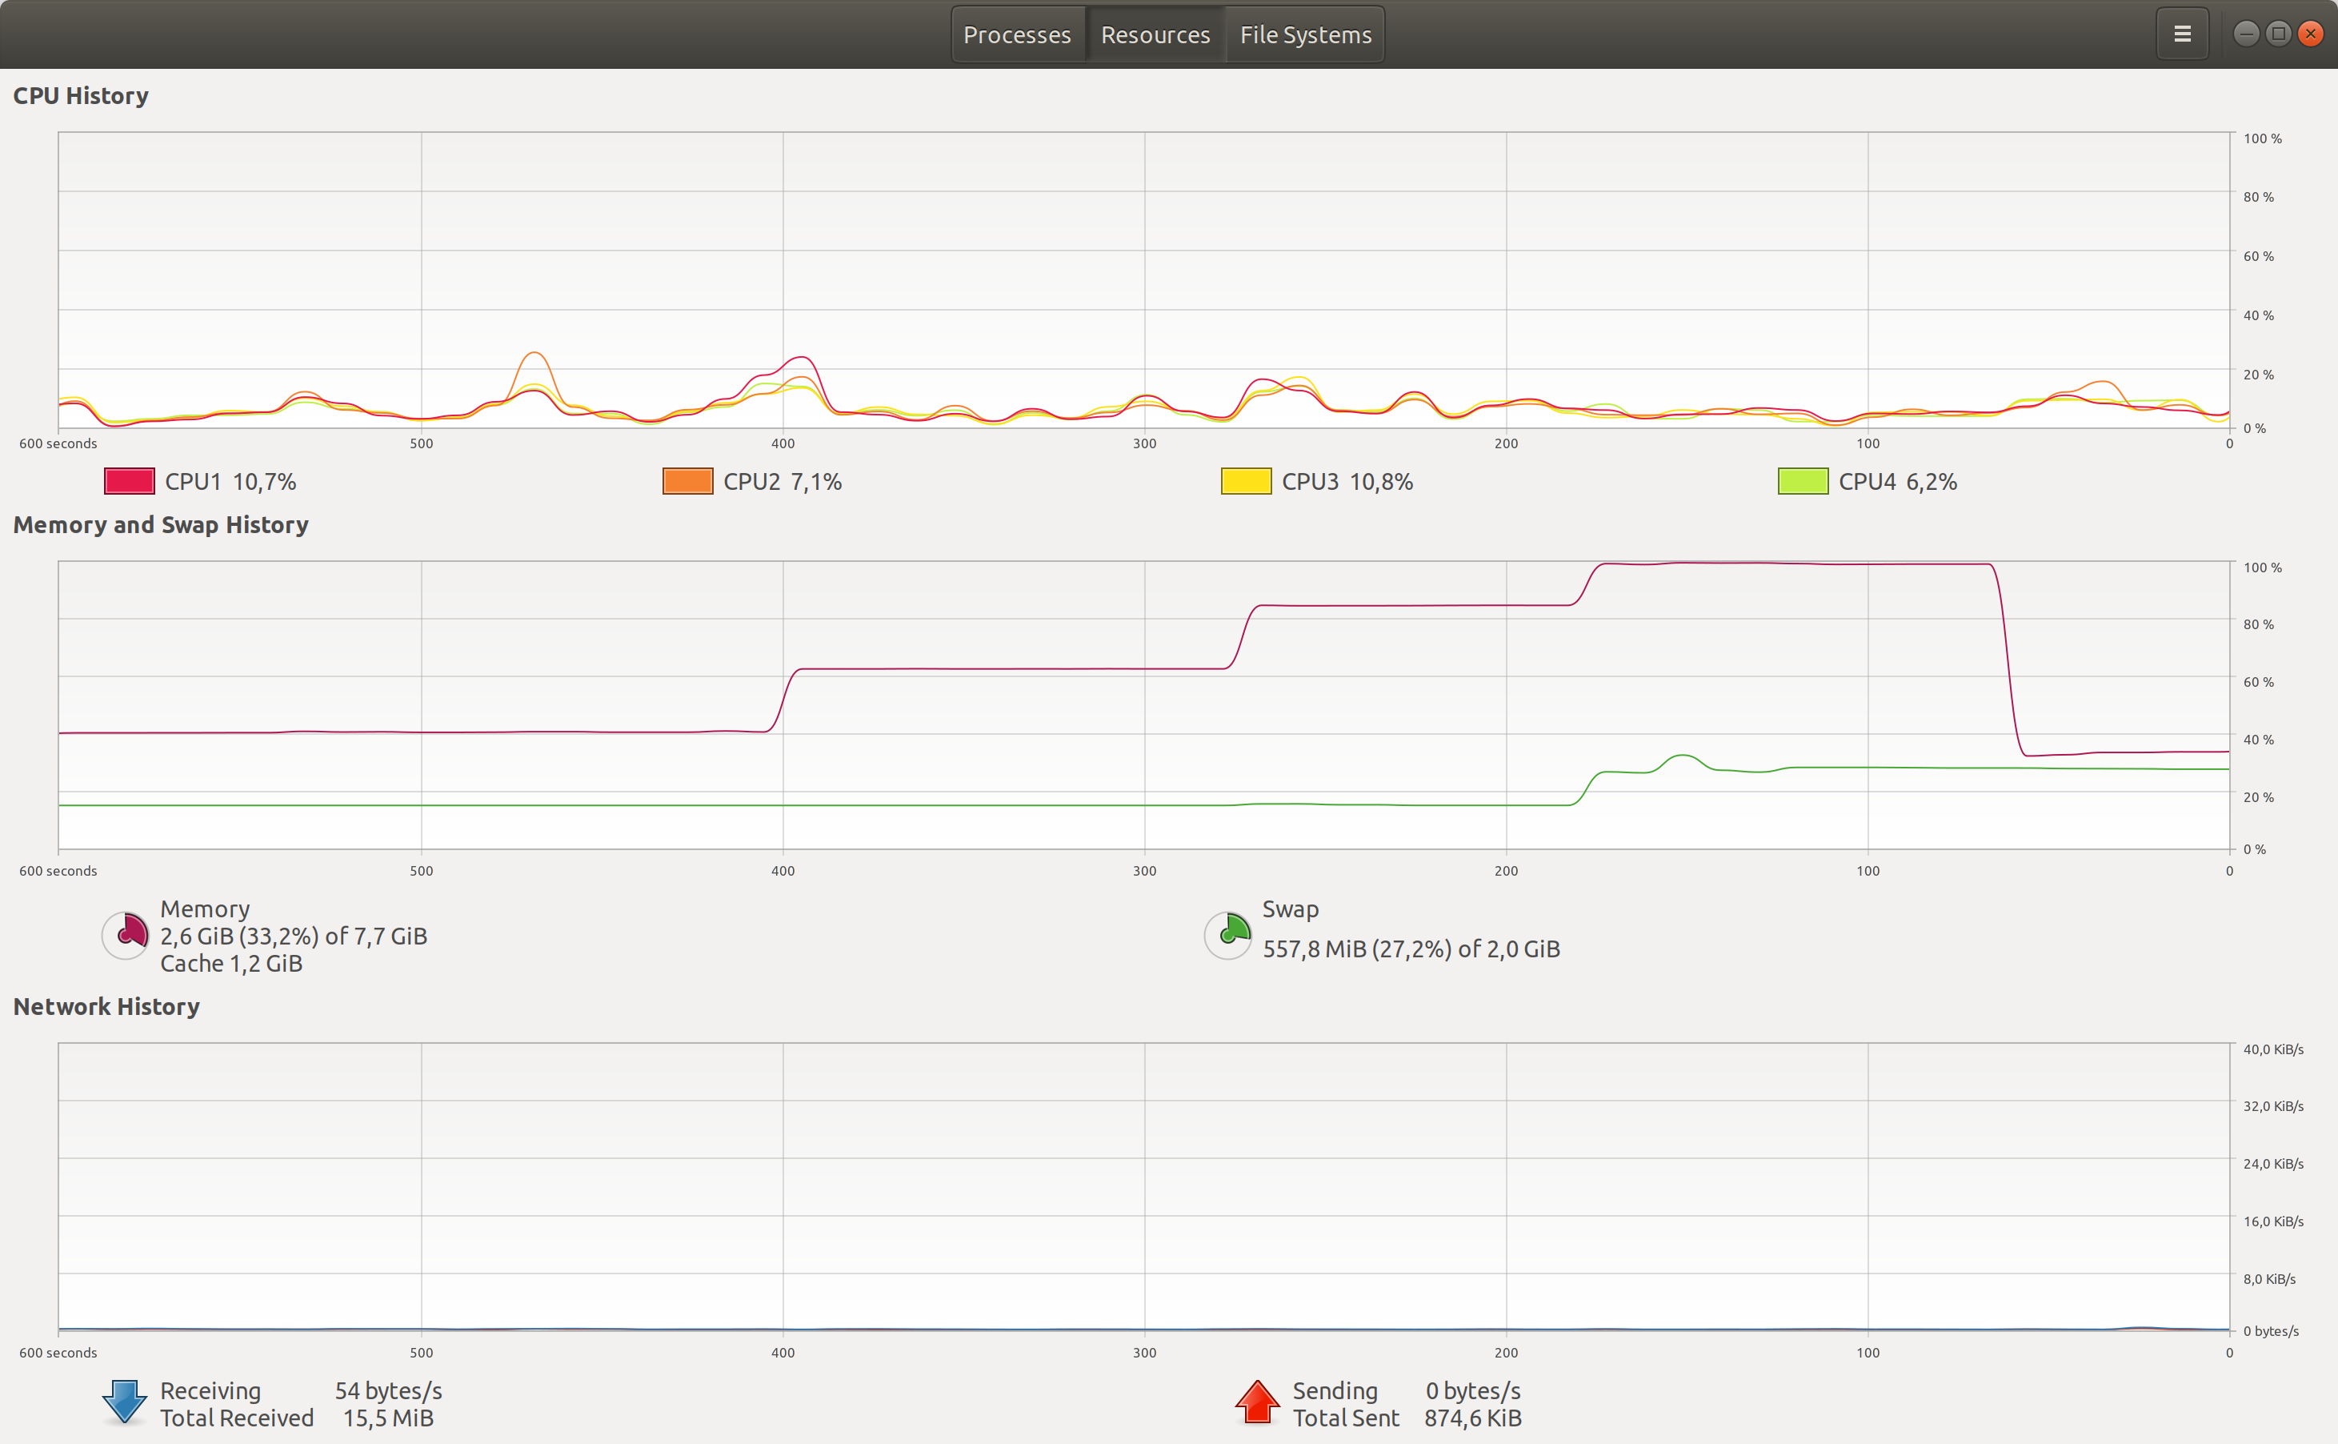Click the CPU History section heading
This screenshot has width=2338, height=1444.
pos(81,97)
